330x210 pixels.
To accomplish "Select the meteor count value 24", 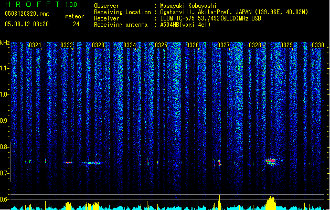I will [x=76, y=24].
